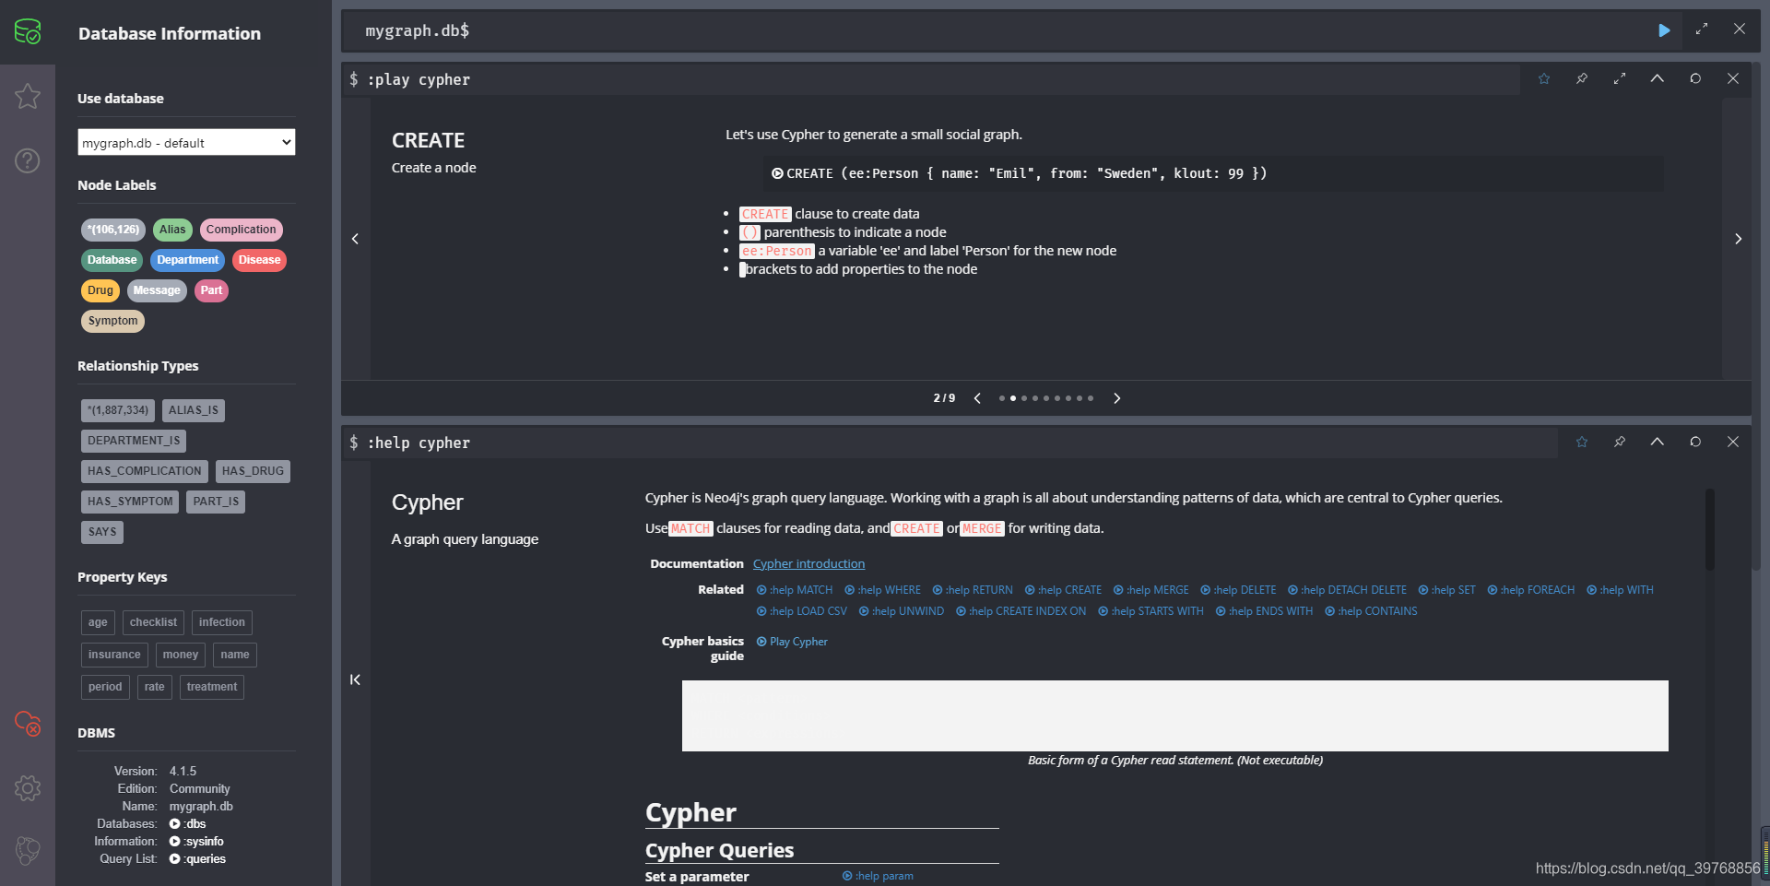Expand the editor to fullscreen
Screen dimensions: 1770x886
pyautogui.click(x=1702, y=30)
